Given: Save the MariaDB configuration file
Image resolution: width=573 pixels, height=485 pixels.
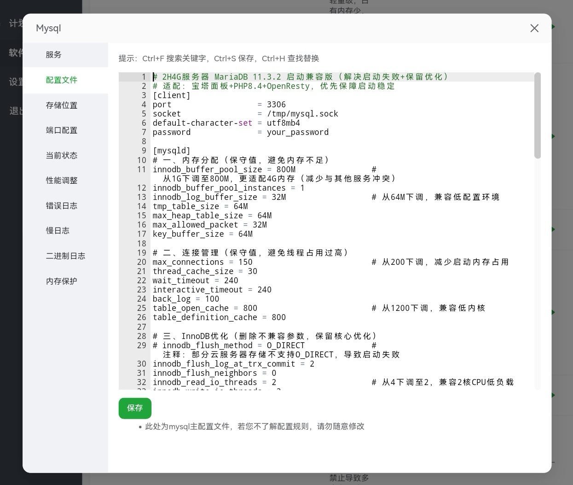Looking at the screenshot, I should click(x=135, y=408).
